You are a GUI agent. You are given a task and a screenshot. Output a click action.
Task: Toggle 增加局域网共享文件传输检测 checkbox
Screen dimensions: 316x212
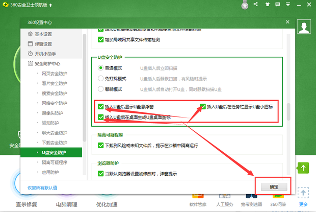tap(100, 39)
